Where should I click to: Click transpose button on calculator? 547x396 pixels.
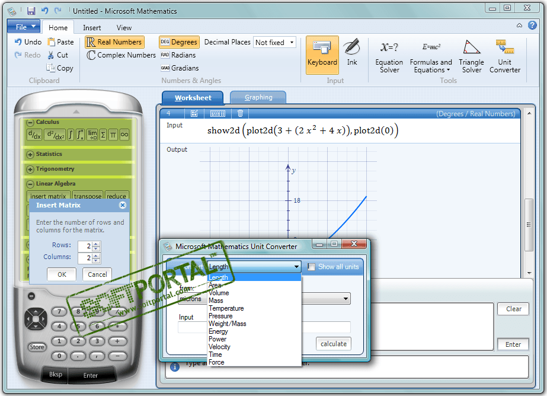88,196
